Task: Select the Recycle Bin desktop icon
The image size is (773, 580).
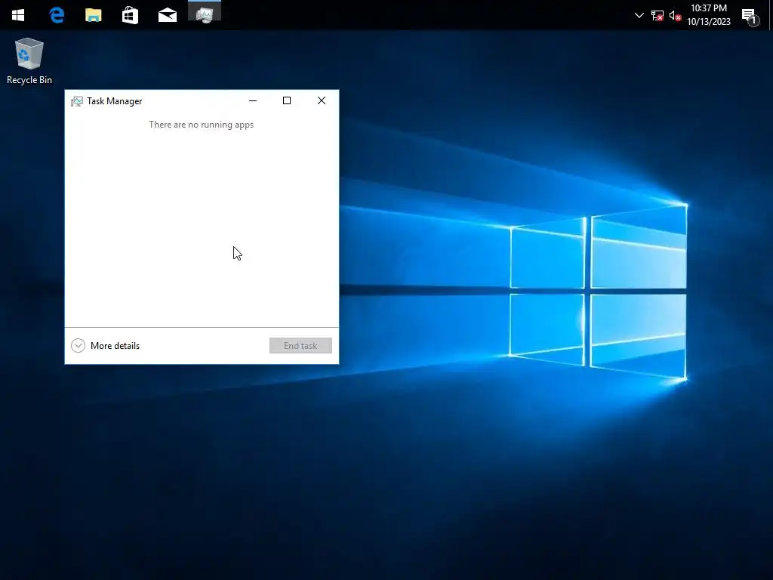Action: point(29,61)
